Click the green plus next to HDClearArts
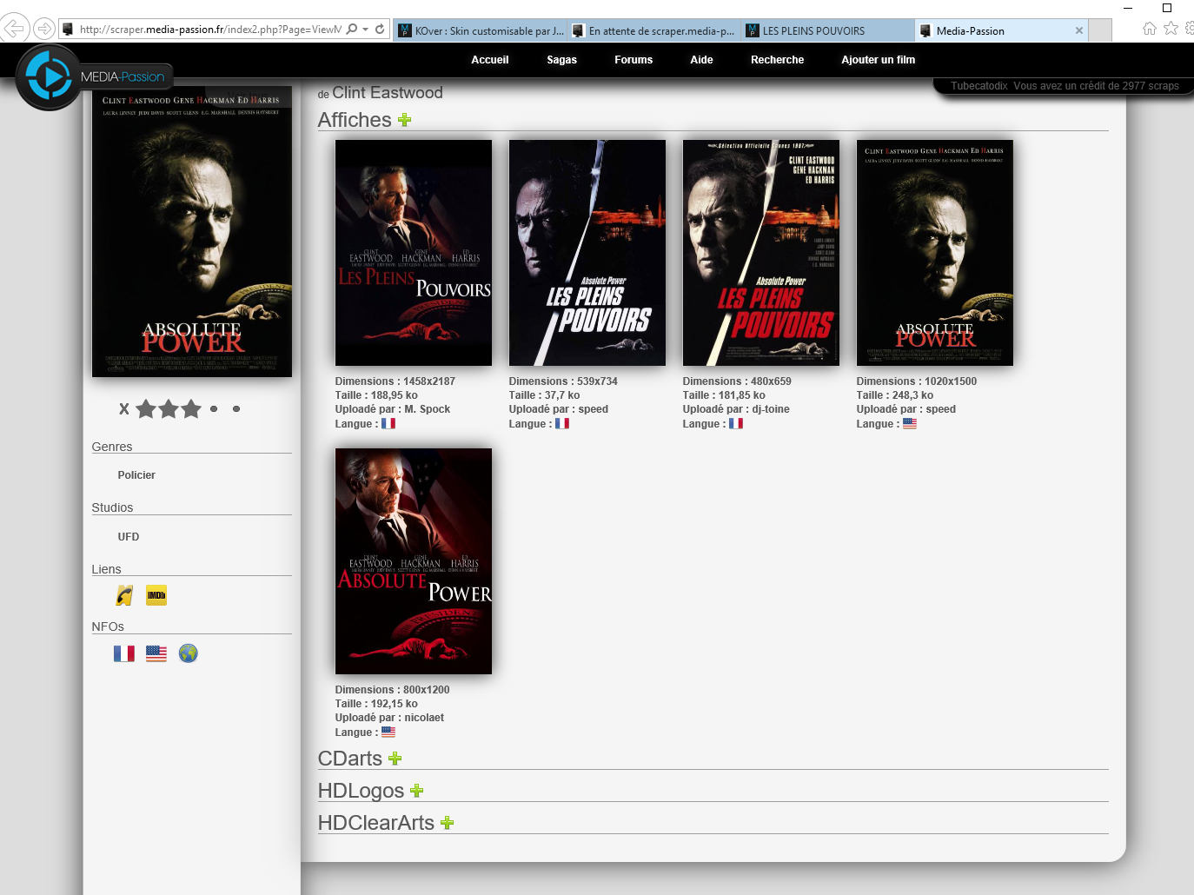This screenshot has width=1194, height=895. point(448,823)
